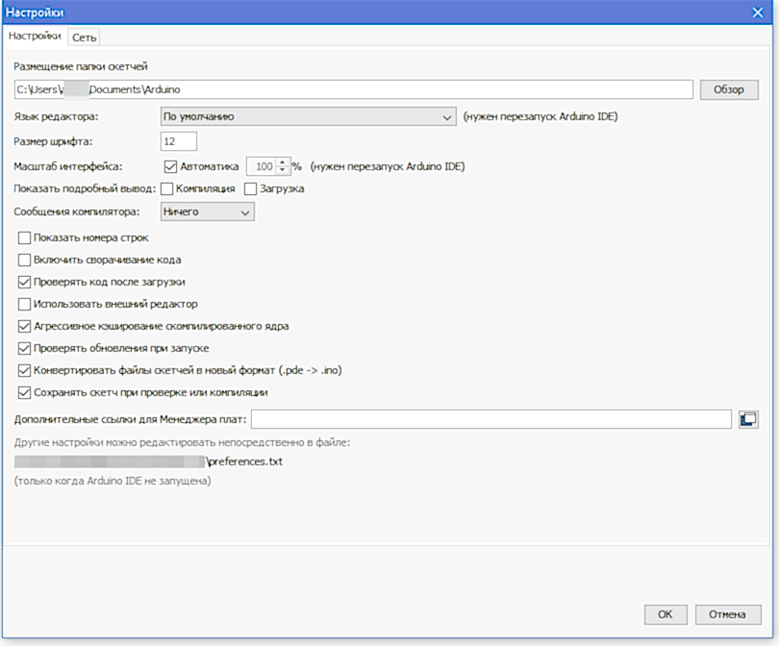Disable Проверять код после загрузки
Viewport: 779px width, 646px height.
(x=25, y=282)
